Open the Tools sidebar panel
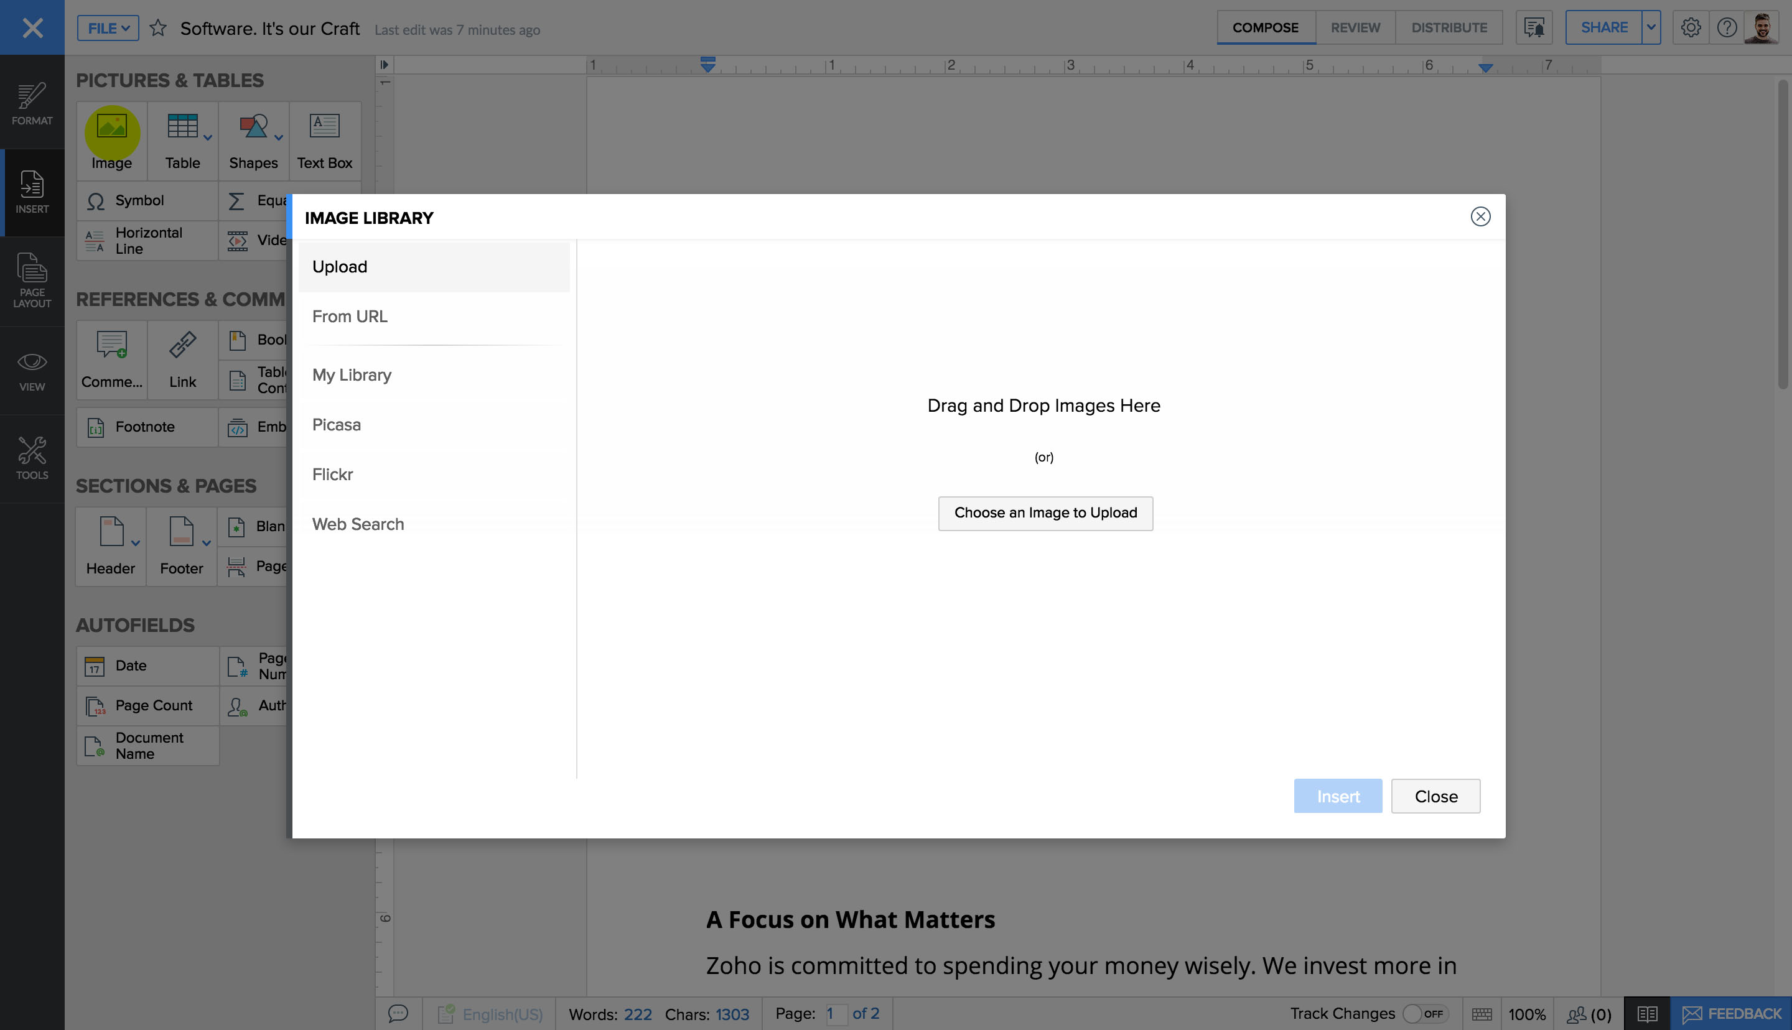The image size is (1792, 1030). point(32,458)
